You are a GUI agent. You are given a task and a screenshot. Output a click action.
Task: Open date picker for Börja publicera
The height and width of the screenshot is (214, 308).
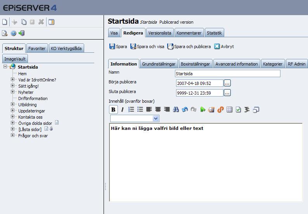pos(227,83)
